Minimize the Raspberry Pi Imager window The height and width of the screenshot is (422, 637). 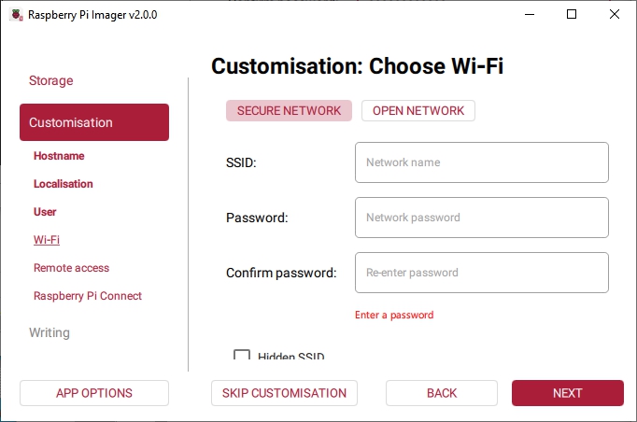click(x=529, y=14)
